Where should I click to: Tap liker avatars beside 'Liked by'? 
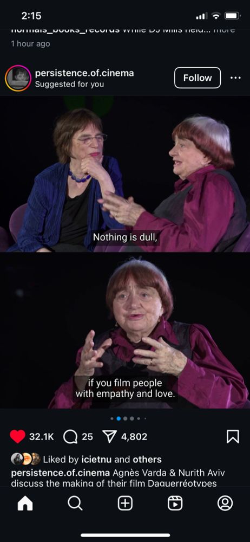click(25, 459)
